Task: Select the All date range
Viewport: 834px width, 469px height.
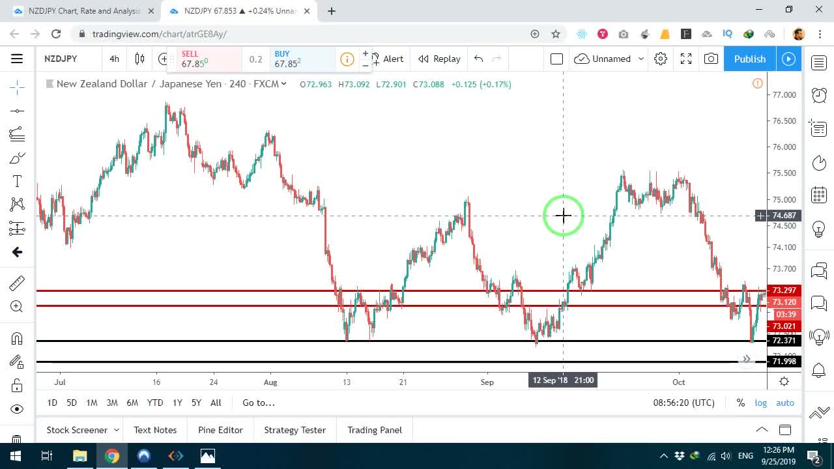Action: coord(216,403)
